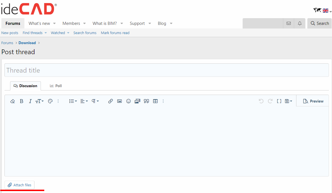Image resolution: width=332 pixels, height=193 pixels.
Task: Open the alerts bell icon
Action: click(x=300, y=23)
